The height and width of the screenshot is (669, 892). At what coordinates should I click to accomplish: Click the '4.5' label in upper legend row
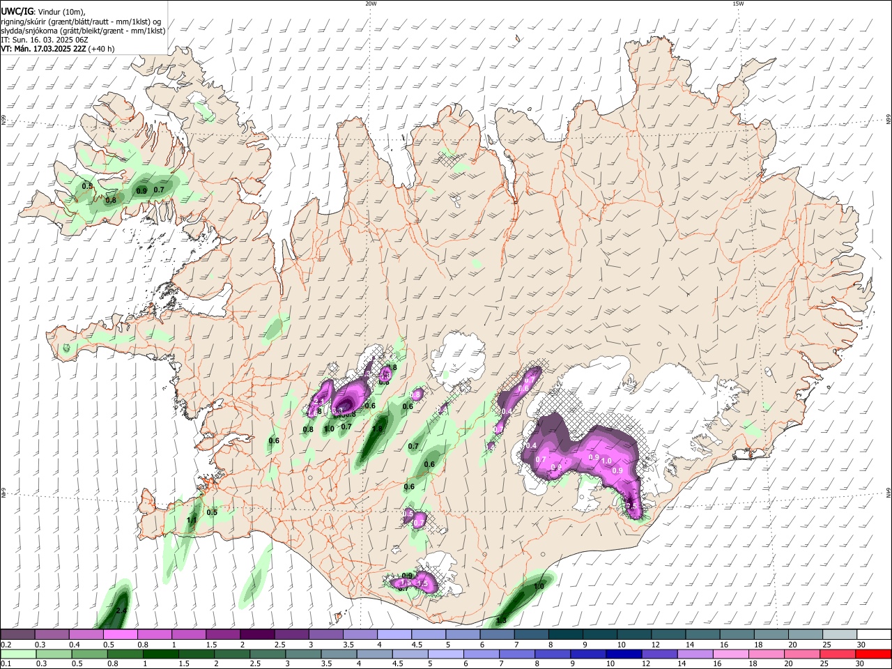coord(417,645)
